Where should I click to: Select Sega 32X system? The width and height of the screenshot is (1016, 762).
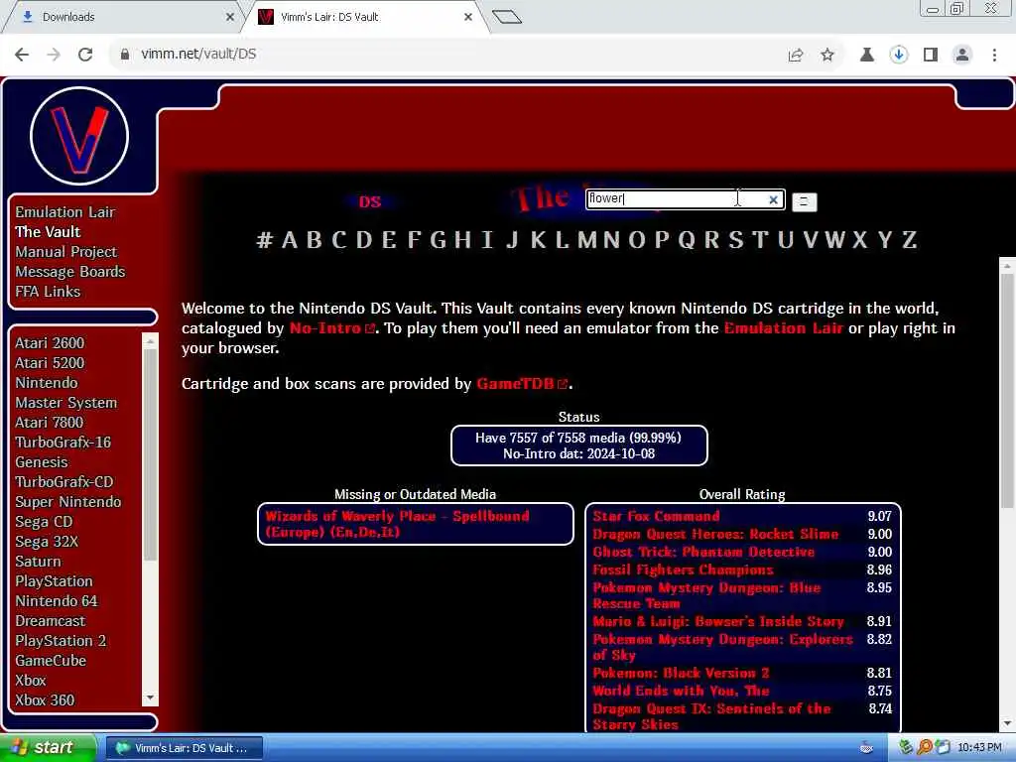click(47, 541)
